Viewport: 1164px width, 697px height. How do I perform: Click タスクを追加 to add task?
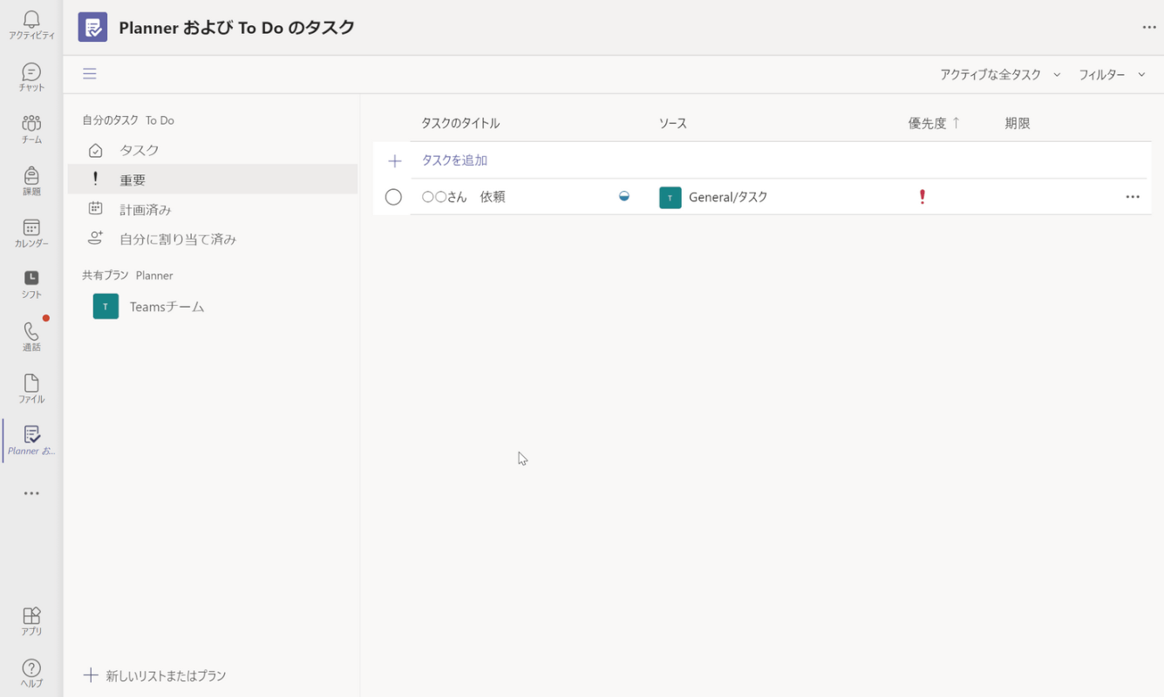coord(454,161)
